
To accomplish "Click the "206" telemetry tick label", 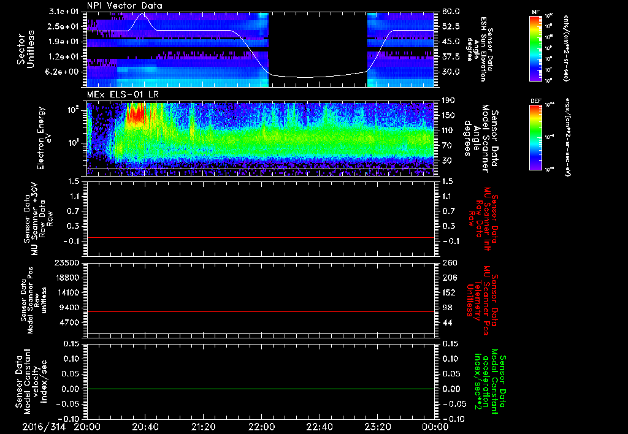I will pyautogui.click(x=448, y=278).
